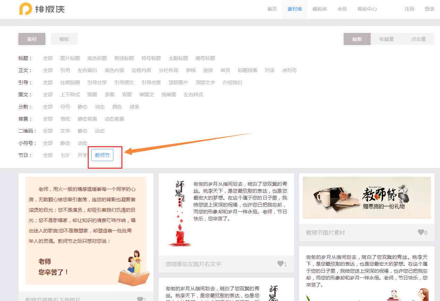The width and height of the screenshot is (440, 301).
Task: Select 往期回顾 in the 引导 row
Action: pos(70,82)
